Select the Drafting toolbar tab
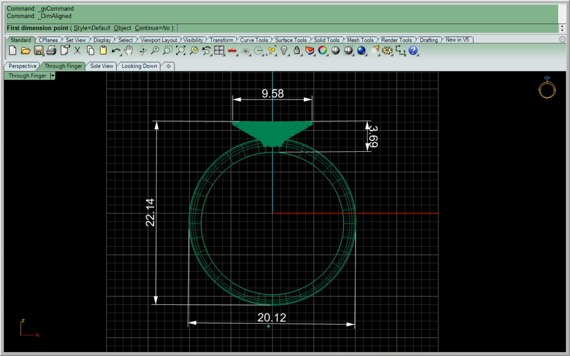The height and width of the screenshot is (356, 570). click(429, 40)
